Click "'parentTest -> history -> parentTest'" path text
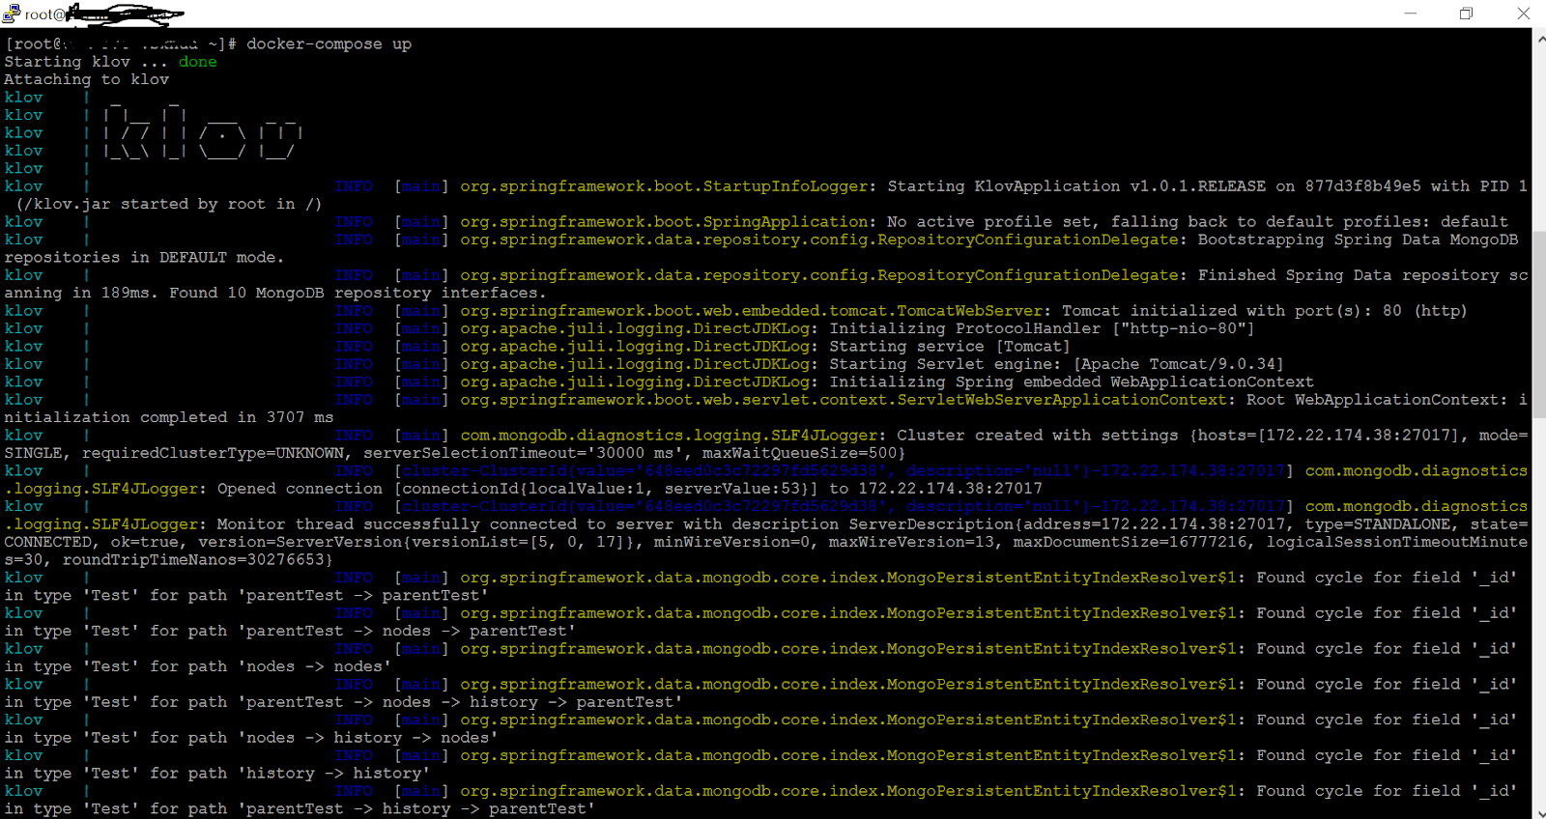Viewport: 1546px width, 819px height. [x=415, y=809]
